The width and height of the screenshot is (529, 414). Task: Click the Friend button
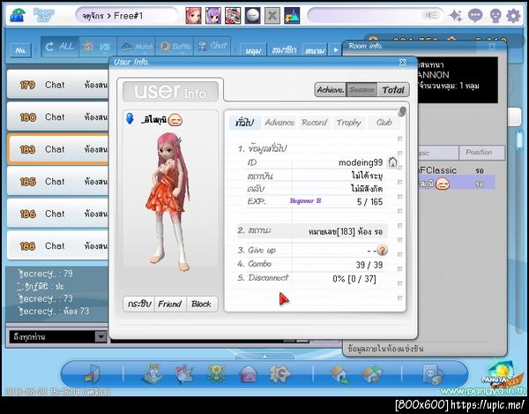tap(170, 304)
